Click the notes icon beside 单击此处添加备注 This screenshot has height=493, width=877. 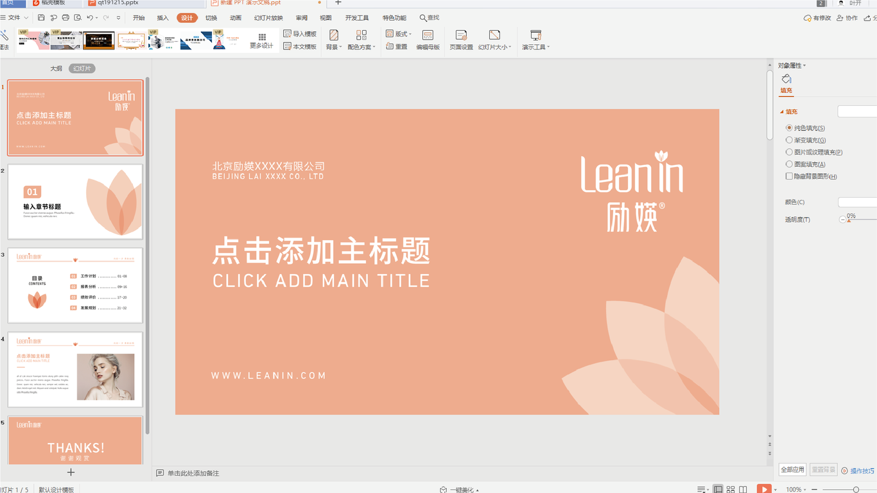point(161,473)
